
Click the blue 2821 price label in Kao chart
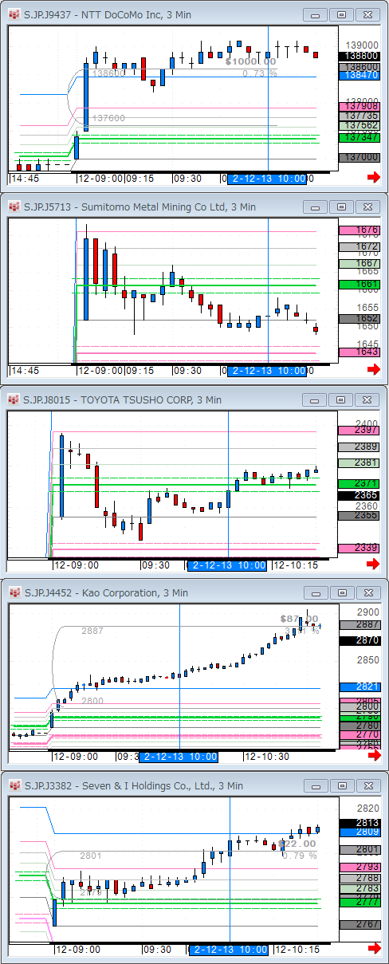click(x=360, y=687)
